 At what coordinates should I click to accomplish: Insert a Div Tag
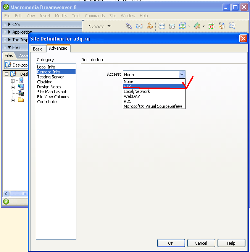tap(172, 26)
